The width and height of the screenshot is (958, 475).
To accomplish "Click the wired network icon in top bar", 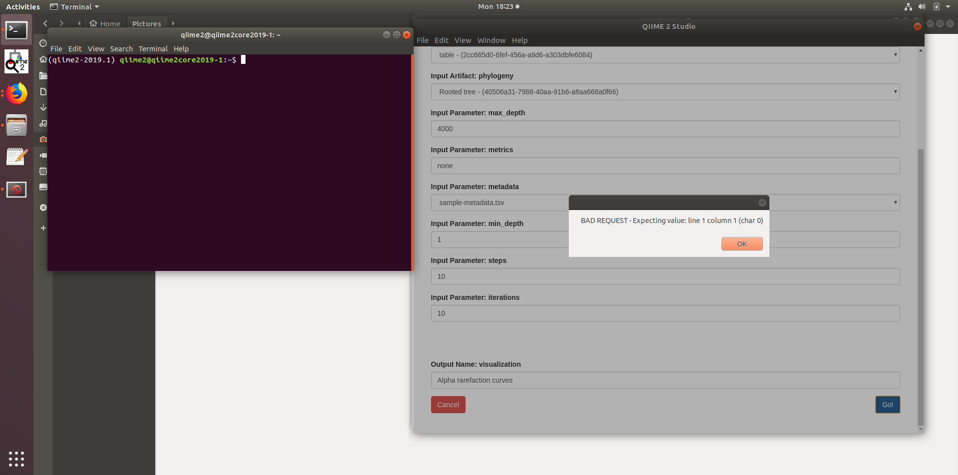I will click(908, 7).
